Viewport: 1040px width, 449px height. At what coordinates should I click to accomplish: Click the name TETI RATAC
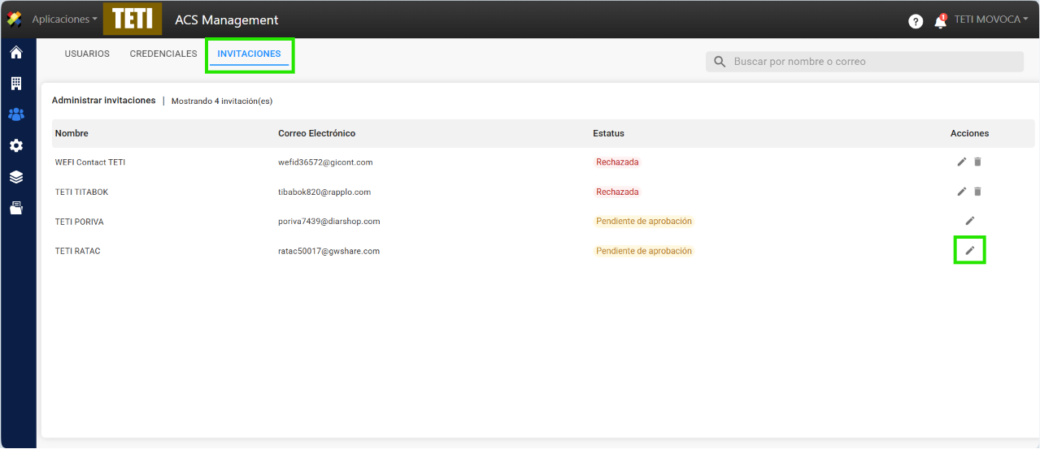(78, 251)
